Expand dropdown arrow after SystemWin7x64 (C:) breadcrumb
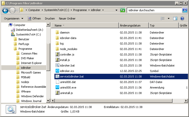The width and height of the screenshot is (189, 117). click(x=71, y=10)
